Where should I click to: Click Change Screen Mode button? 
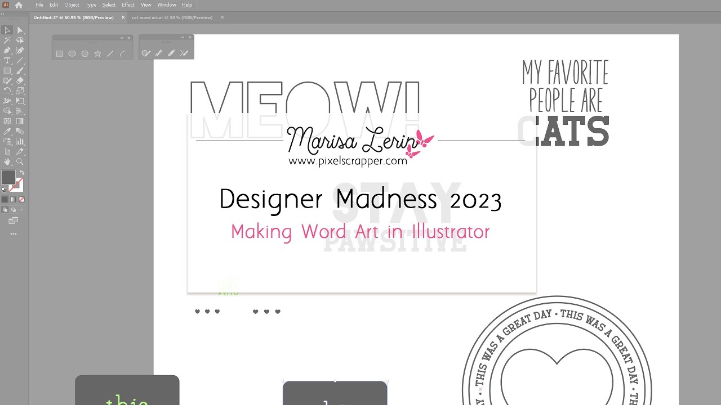pos(13,220)
